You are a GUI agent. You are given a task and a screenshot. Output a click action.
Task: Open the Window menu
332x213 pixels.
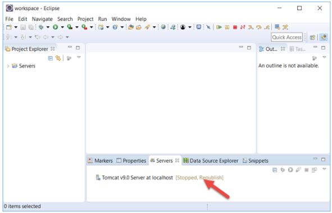(x=121, y=19)
